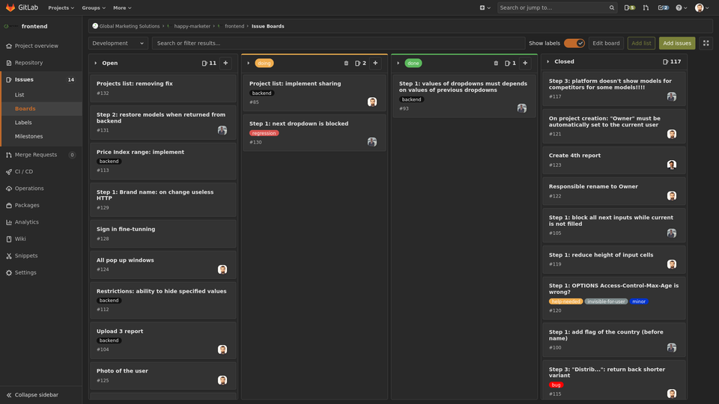
Task: Open happy-marketer breadcrumb link
Action: tap(192, 26)
